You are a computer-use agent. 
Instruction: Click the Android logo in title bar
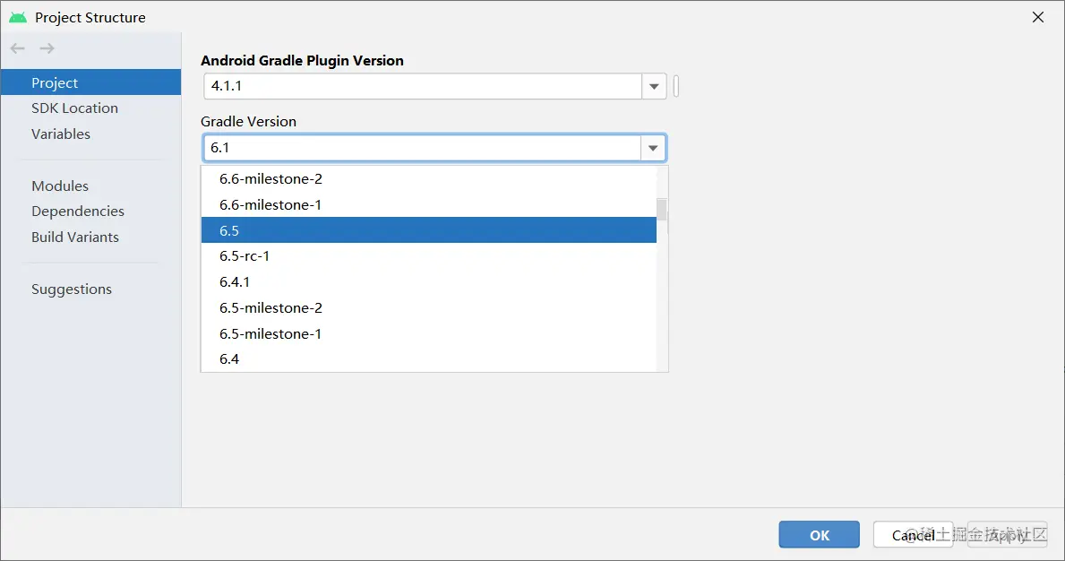pyautogui.click(x=18, y=17)
